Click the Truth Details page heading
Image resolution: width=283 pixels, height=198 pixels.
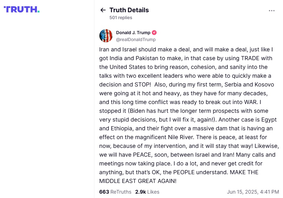[129, 10]
